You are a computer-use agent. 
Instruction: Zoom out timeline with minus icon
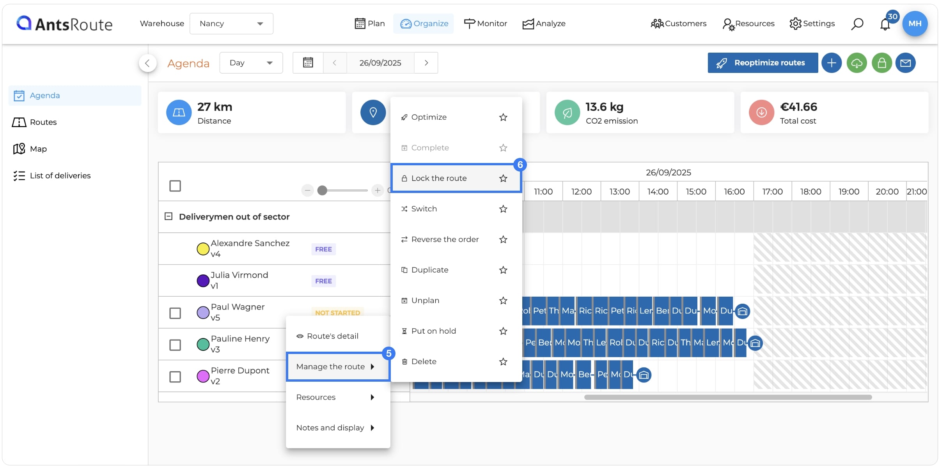click(x=307, y=190)
